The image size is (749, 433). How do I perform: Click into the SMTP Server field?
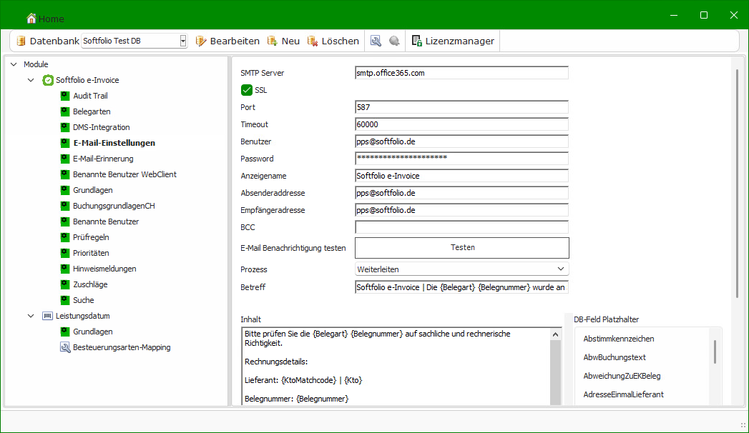pos(461,73)
